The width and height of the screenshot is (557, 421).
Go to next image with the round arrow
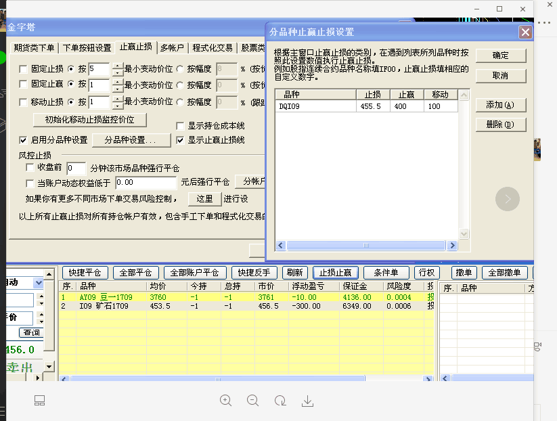[x=508, y=199]
